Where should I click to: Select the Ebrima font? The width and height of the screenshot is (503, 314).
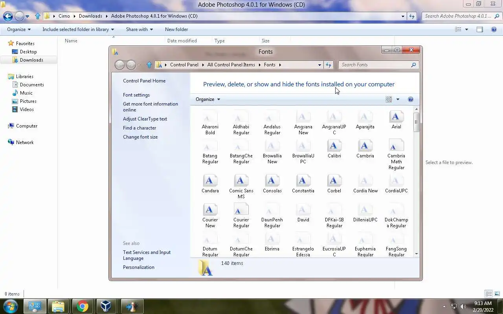(272, 242)
